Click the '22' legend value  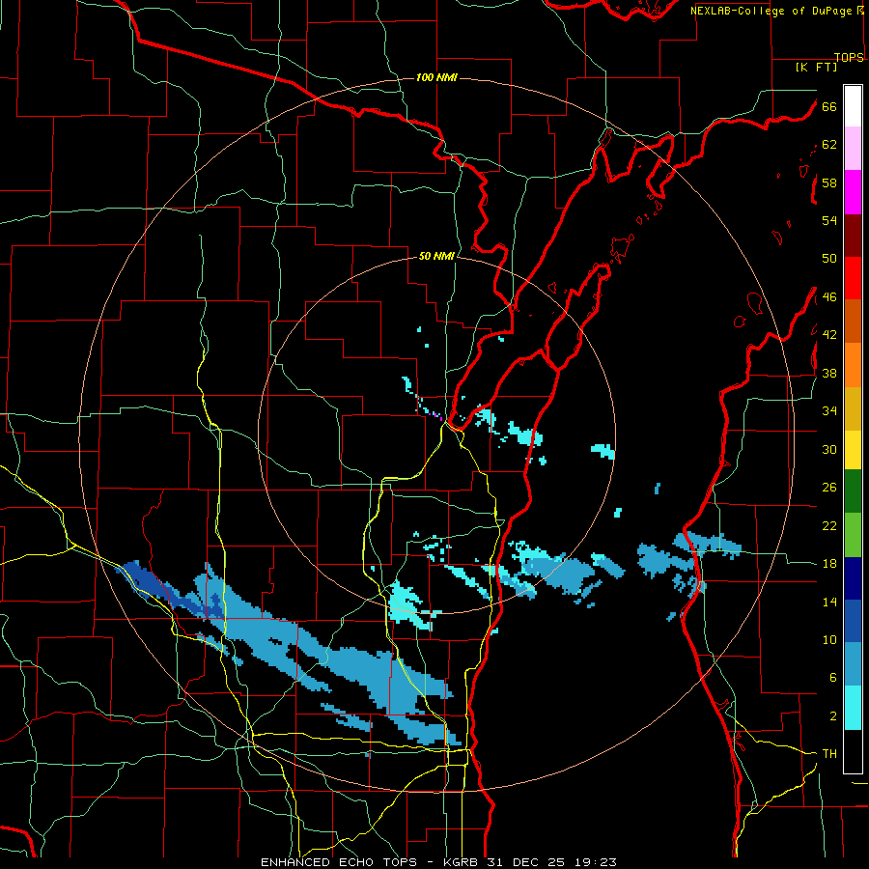[829, 526]
